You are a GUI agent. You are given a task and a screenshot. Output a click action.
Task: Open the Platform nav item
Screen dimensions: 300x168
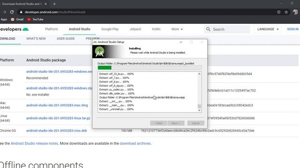point(51,29)
